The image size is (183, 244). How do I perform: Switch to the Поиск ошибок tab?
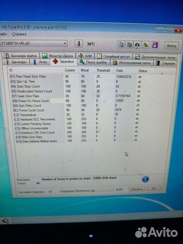pos(94,62)
